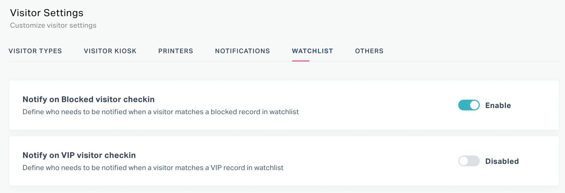This screenshot has width=565, height=193.
Task: Open the Visitor Kiosk tab
Action: (110, 51)
